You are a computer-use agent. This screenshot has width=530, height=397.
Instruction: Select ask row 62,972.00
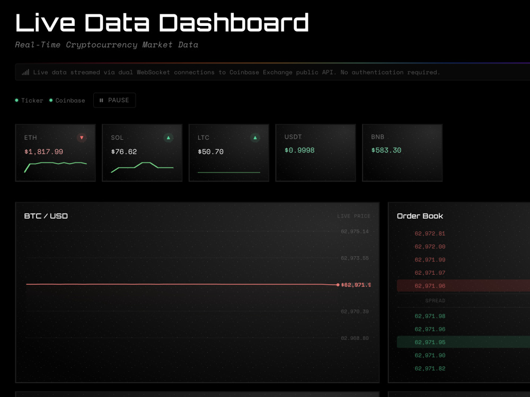[x=463, y=247]
